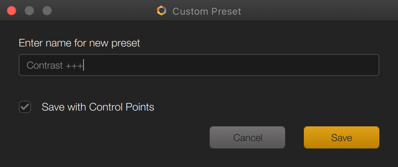Click the 'Custom Preset' window title text
The width and height of the screenshot is (398, 167).
[x=207, y=11]
